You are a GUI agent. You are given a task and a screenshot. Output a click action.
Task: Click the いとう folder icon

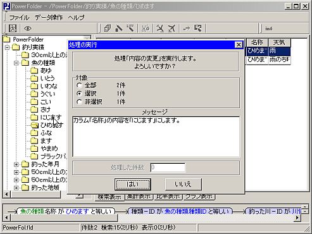click(34, 78)
